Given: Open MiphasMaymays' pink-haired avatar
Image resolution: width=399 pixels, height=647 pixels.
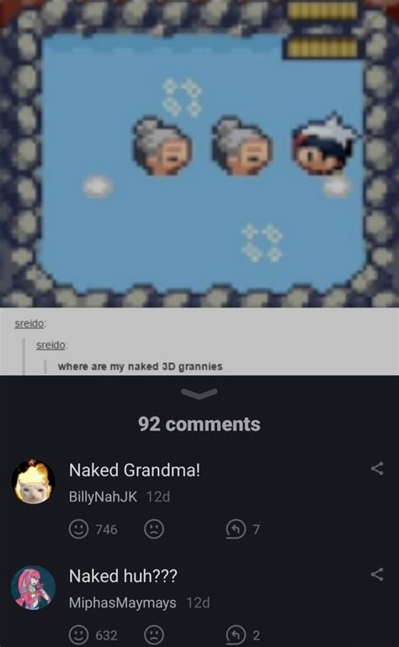Looking at the screenshot, I should [33, 587].
